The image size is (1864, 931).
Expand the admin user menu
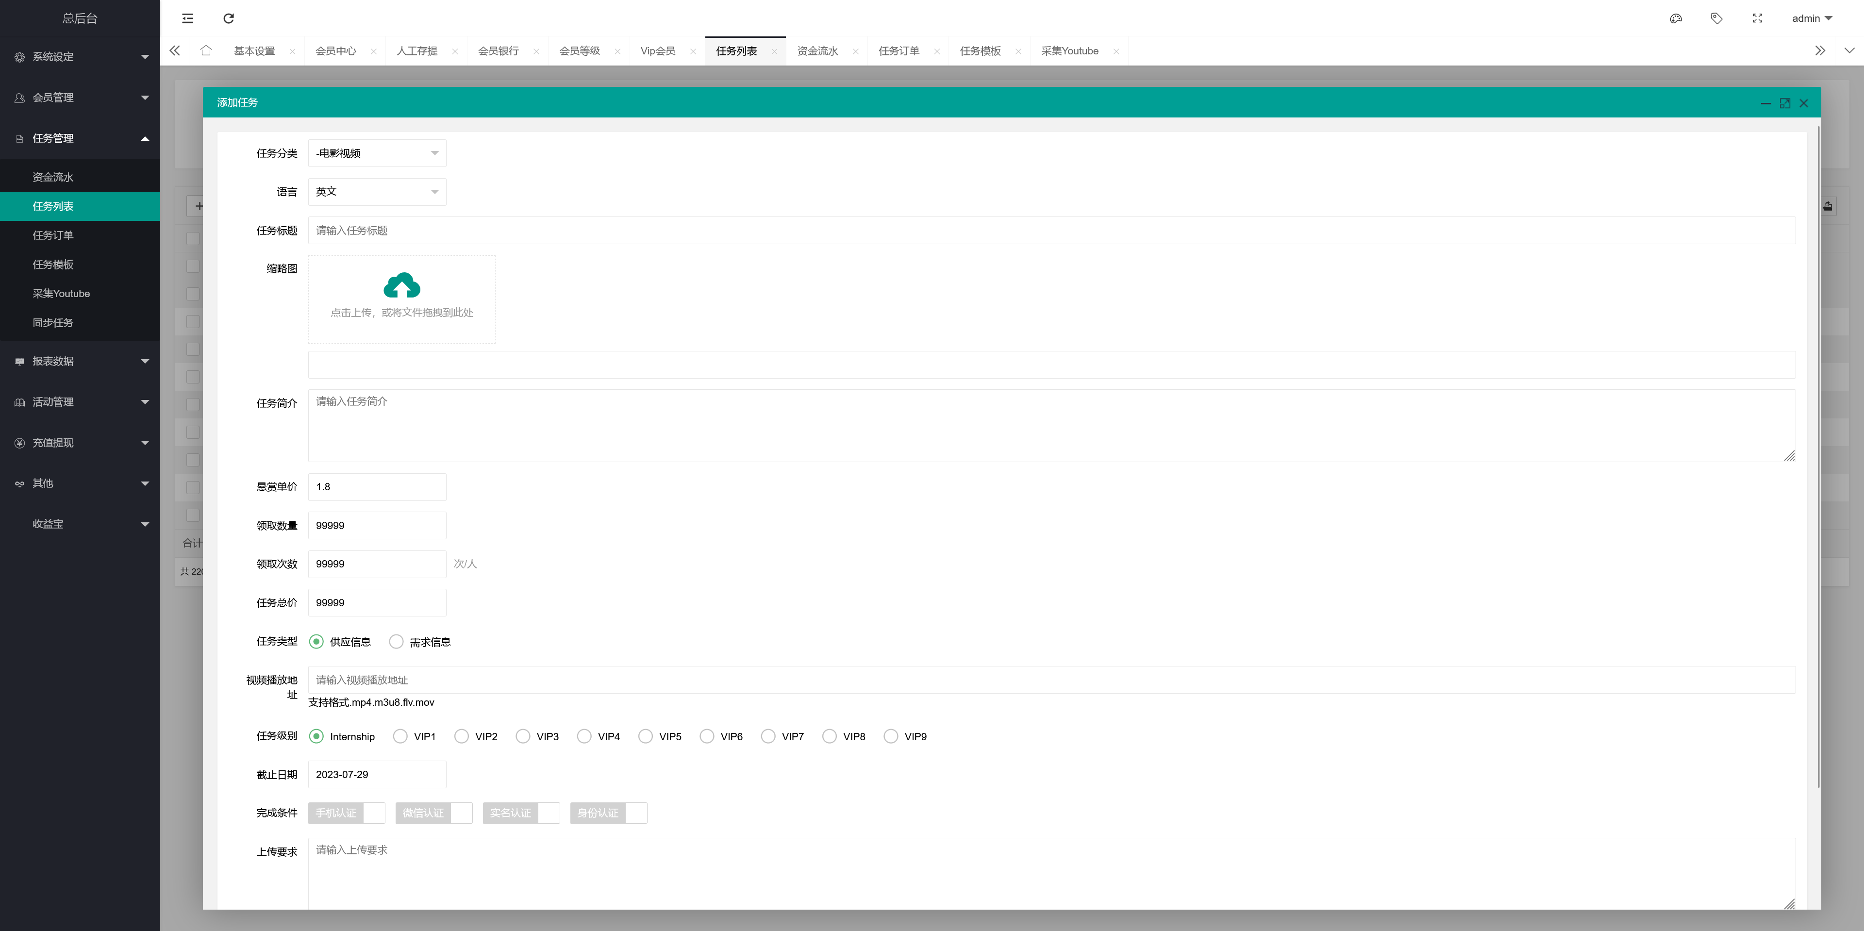click(1811, 18)
